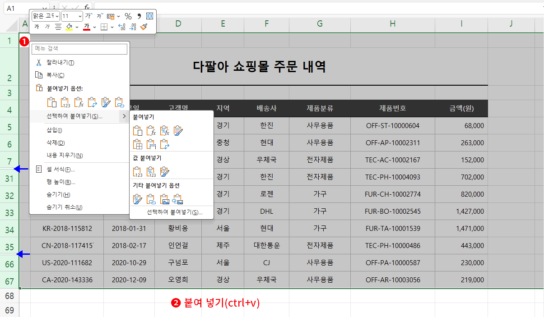The width and height of the screenshot is (544, 317).
Task: Click Linked Picture icon under 기타 붙여넣기 옵션
Action: tap(178, 199)
